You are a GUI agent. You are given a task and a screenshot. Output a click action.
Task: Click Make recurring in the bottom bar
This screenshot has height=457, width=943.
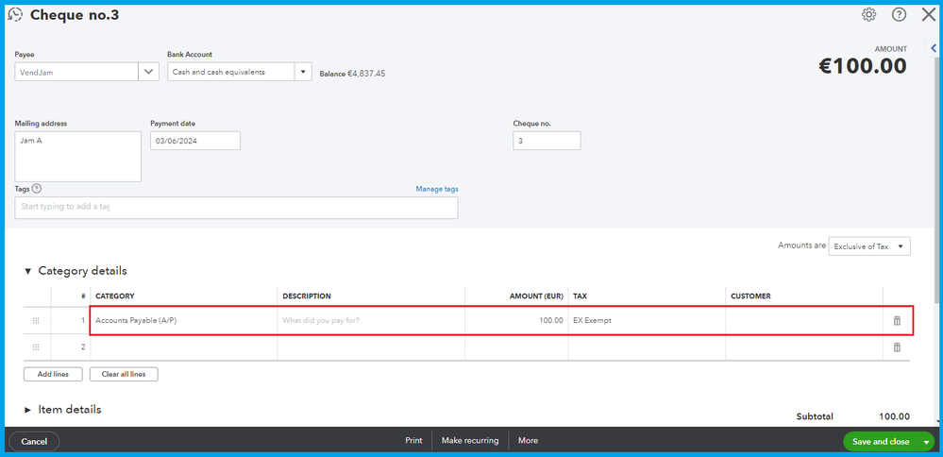click(470, 441)
